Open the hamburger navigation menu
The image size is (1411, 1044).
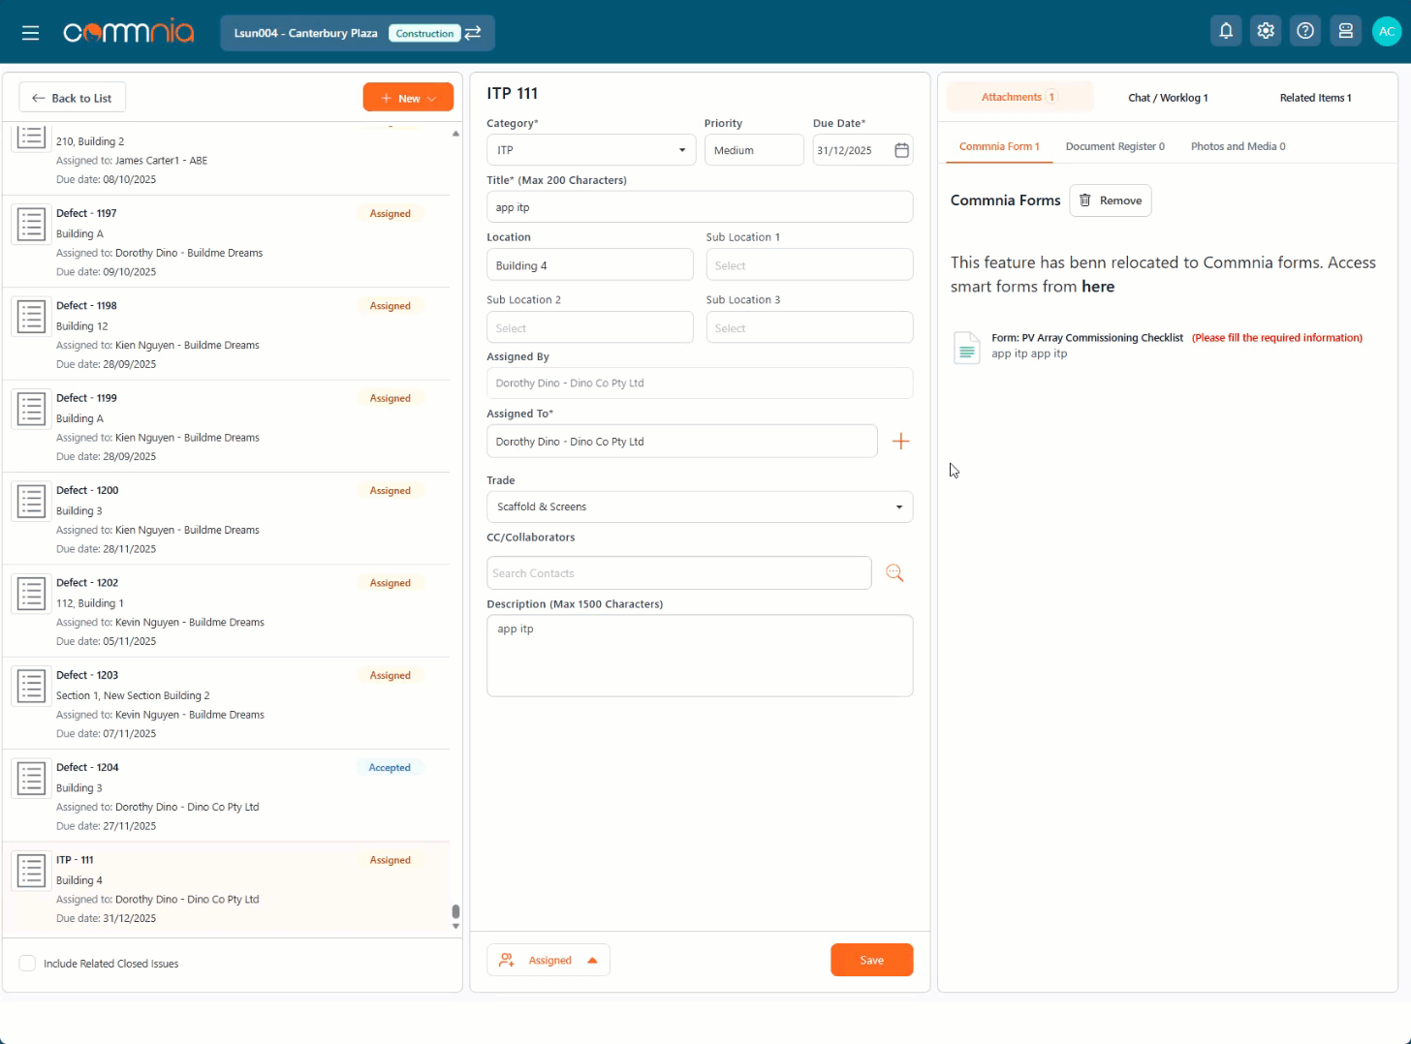point(30,32)
